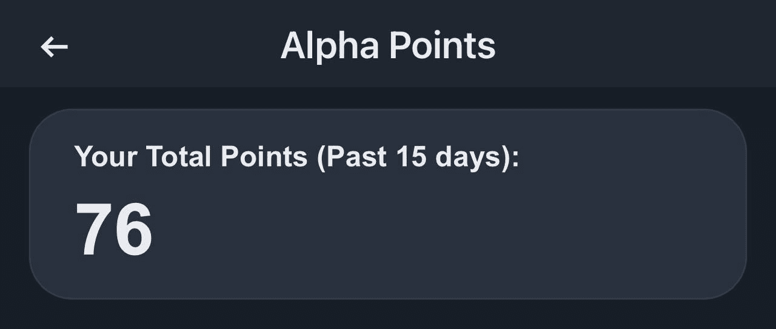Screen dimensions: 776x329
Task: Open the Your Total Points card
Action: [388, 204]
